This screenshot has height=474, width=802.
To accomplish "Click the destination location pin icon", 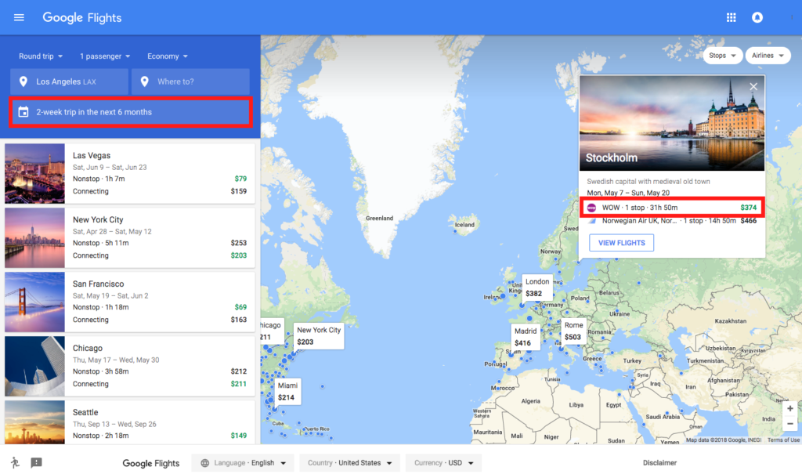I will point(144,81).
